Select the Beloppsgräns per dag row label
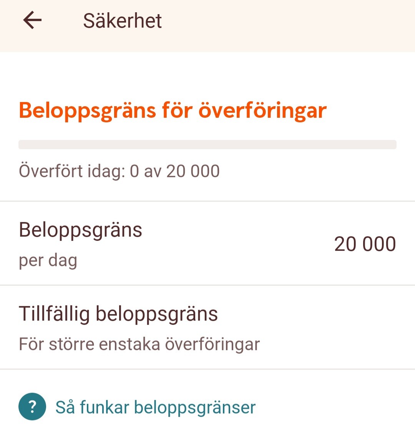The width and height of the screenshot is (415, 445). click(80, 230)
